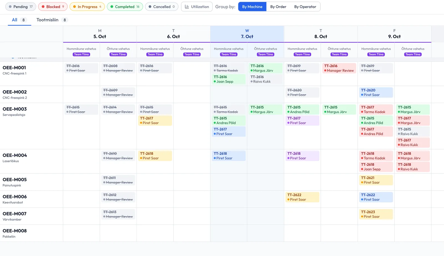Select the 9. Oct day header

click(x=394, y=34)
